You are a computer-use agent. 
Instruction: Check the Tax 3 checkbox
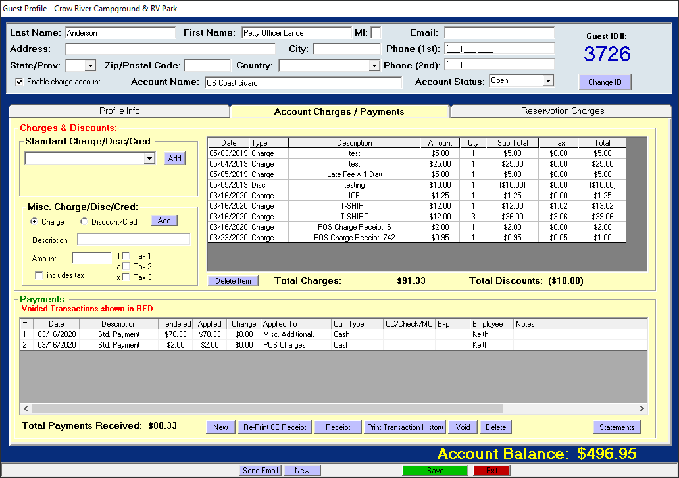(126, 277)
